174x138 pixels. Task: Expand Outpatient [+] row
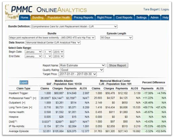23,103
